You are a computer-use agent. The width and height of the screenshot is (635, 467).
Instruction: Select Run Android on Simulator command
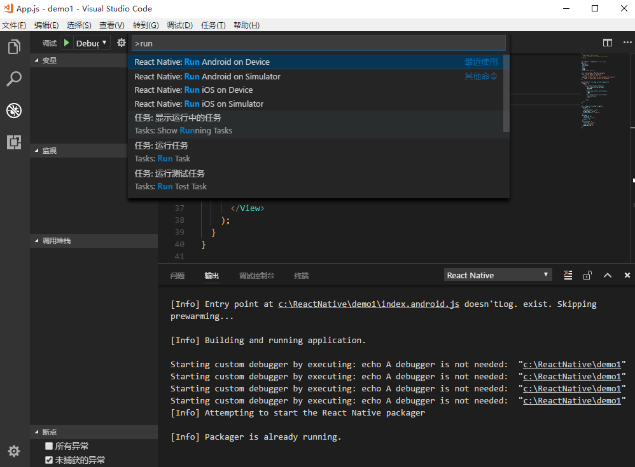point(316,76)
